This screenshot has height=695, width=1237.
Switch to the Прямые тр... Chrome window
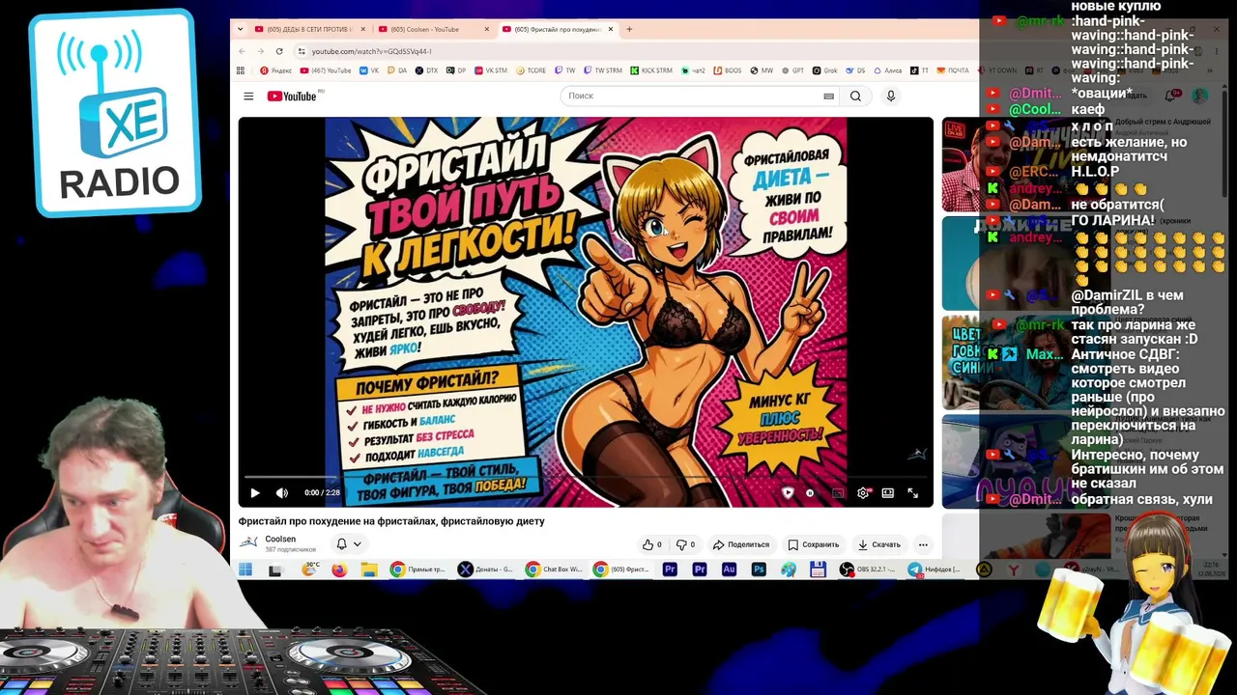[x=417, y=570]
